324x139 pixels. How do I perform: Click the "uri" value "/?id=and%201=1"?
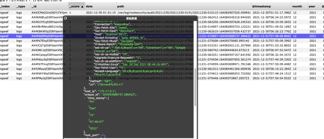110,85
